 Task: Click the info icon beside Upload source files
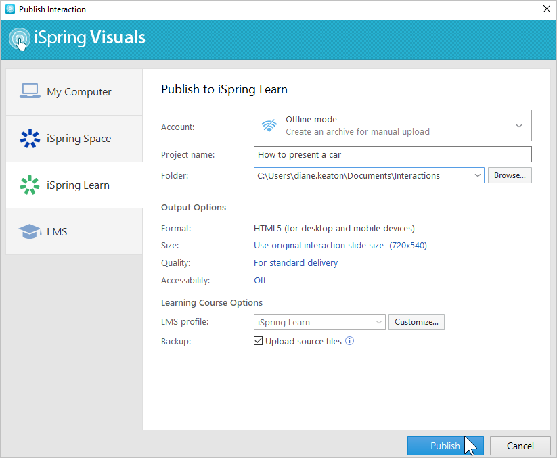pos(350,341)
